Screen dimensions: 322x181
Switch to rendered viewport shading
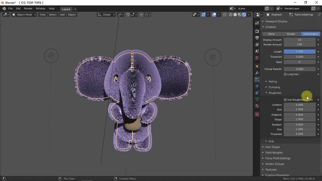[x=244, y=15]
